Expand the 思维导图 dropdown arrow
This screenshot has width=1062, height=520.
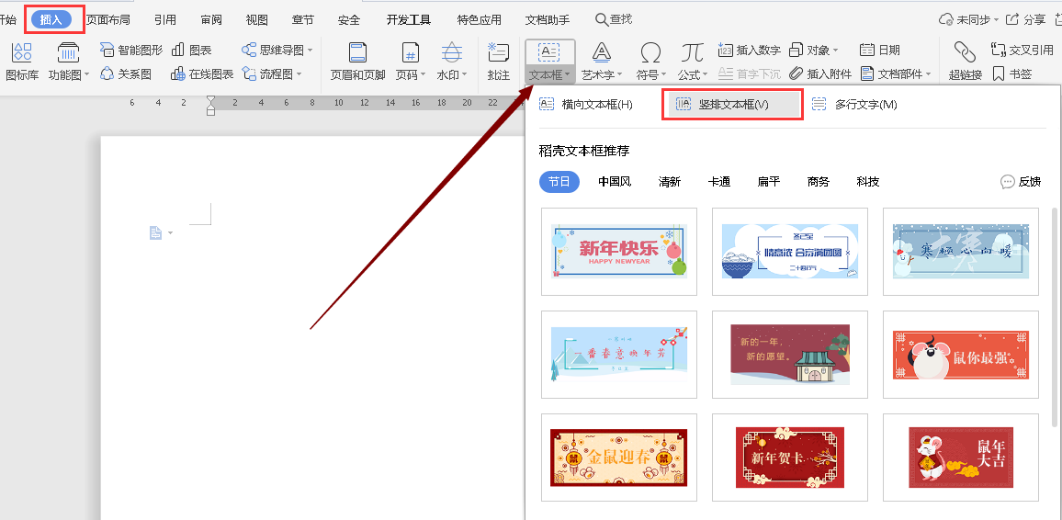310,51
